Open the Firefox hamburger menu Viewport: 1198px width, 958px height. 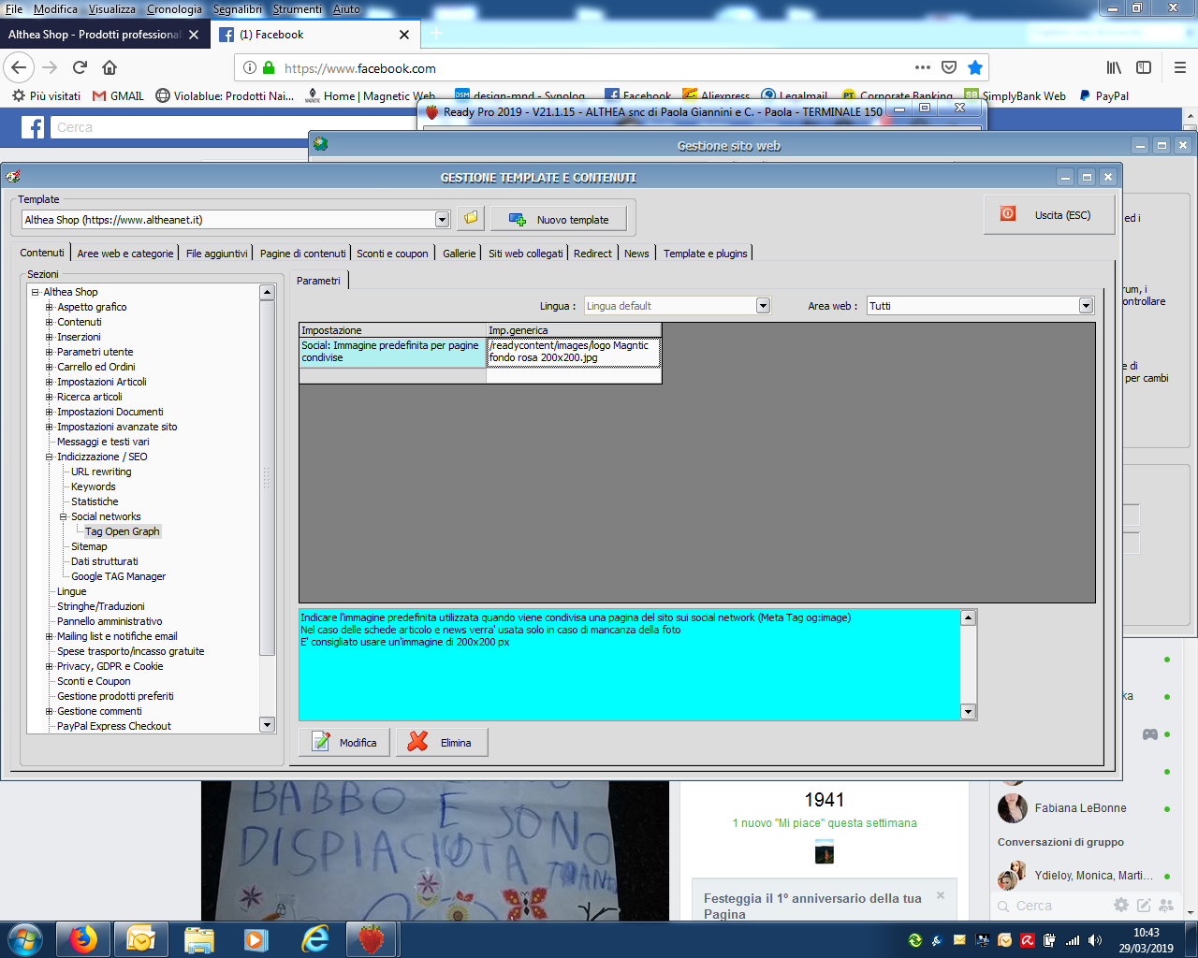[x=1179, y=67]
